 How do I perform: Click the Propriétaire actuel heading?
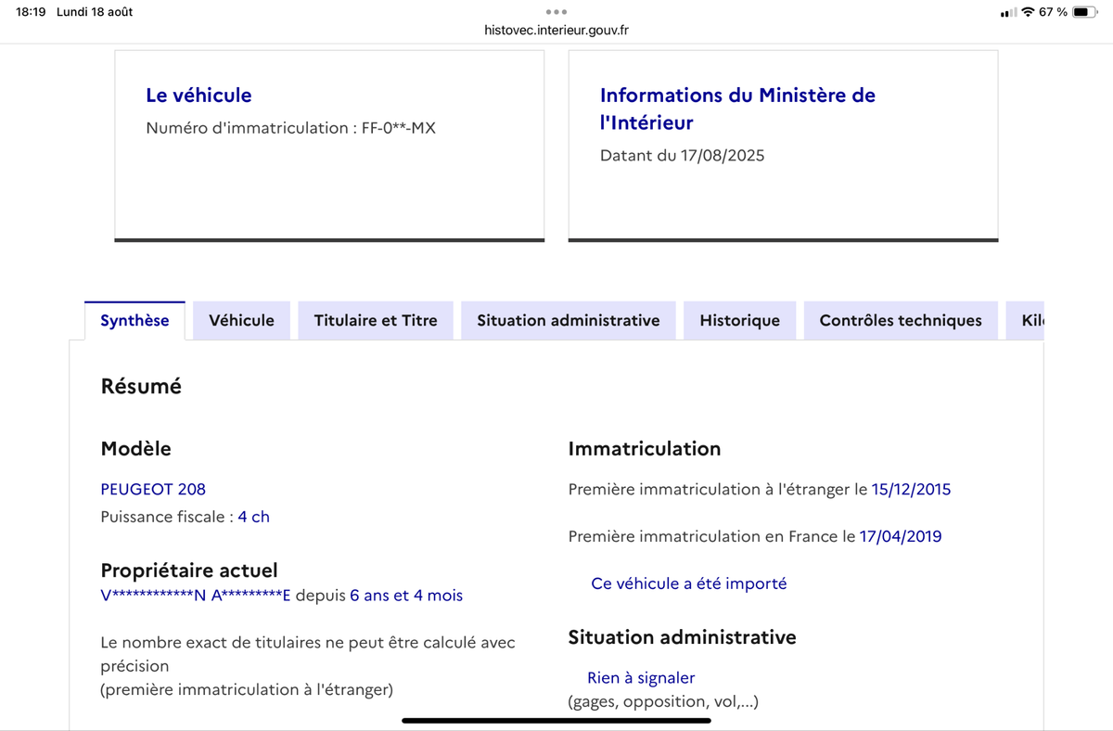coord(189,571)
